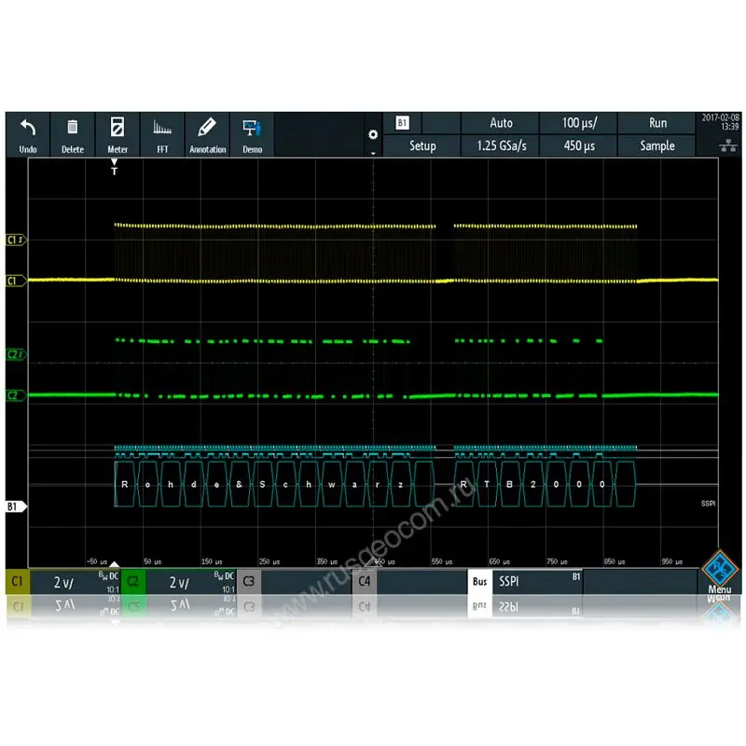Open the main Menu icon

click(x=719, y=570)
